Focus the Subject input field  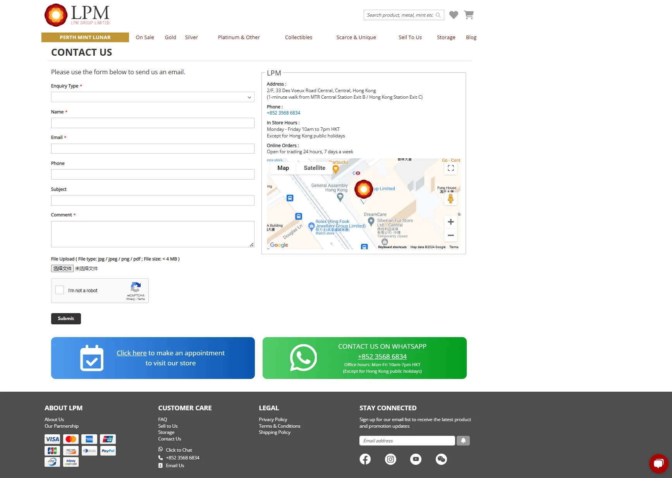coord(153,200)
